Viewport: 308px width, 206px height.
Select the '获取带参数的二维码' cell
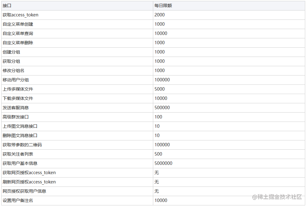pos(77,145)
